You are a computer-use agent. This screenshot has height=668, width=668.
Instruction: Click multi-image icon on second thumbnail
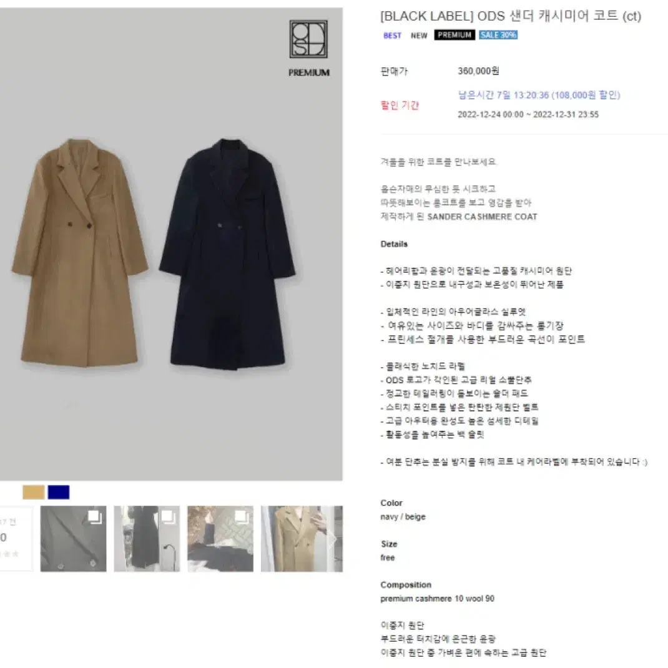[x=168, y=517]
